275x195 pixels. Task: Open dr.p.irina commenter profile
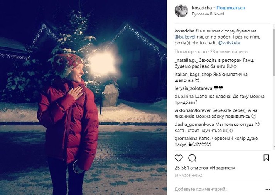click(x=184, y=97)
